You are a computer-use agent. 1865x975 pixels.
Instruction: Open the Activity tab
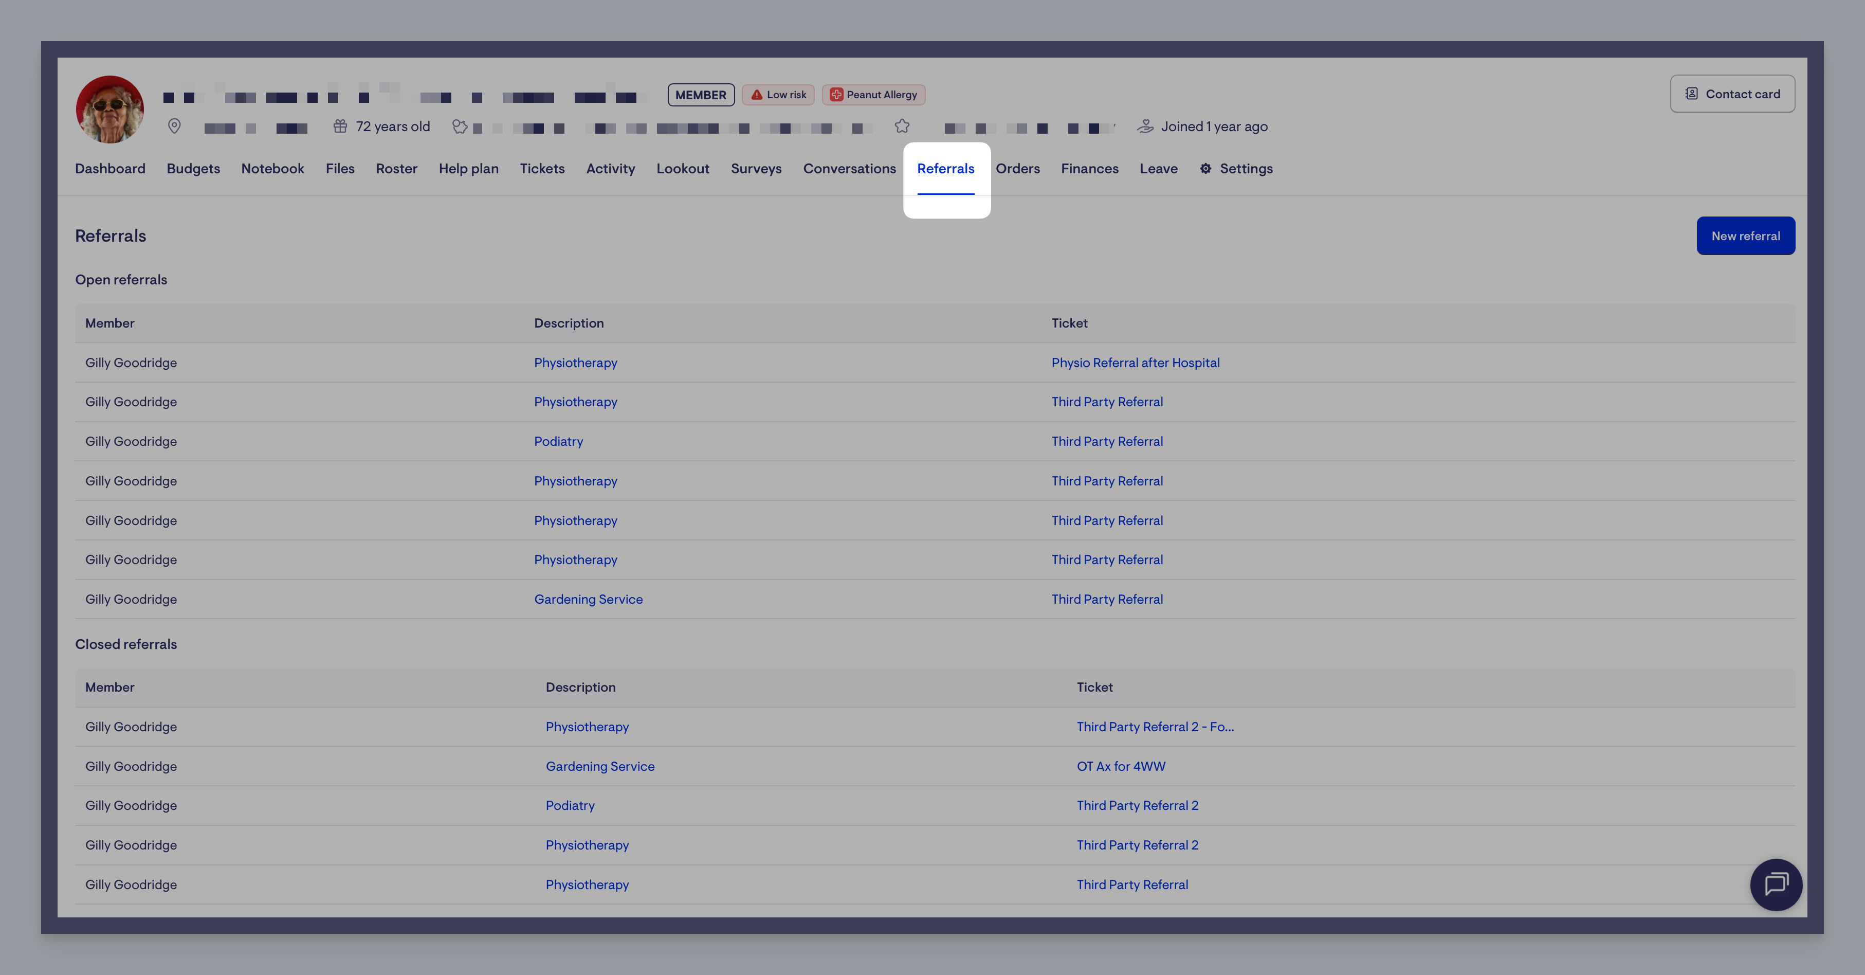(x=610, y=169)
